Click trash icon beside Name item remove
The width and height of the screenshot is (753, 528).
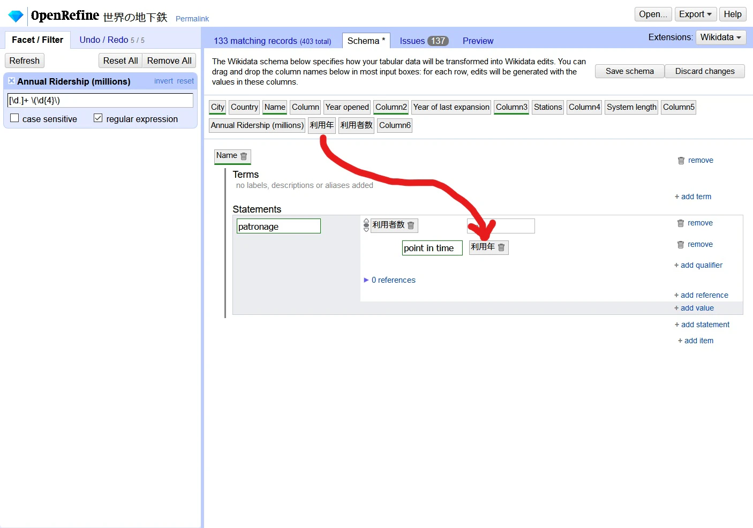681,161
